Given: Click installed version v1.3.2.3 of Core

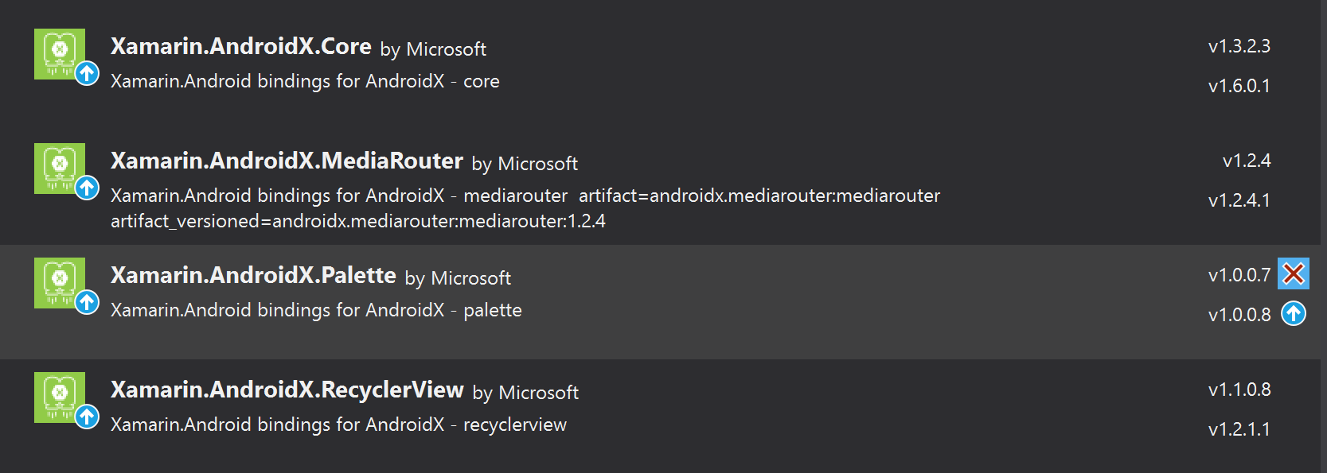Looking at the screenshot, I should 1239,46.
